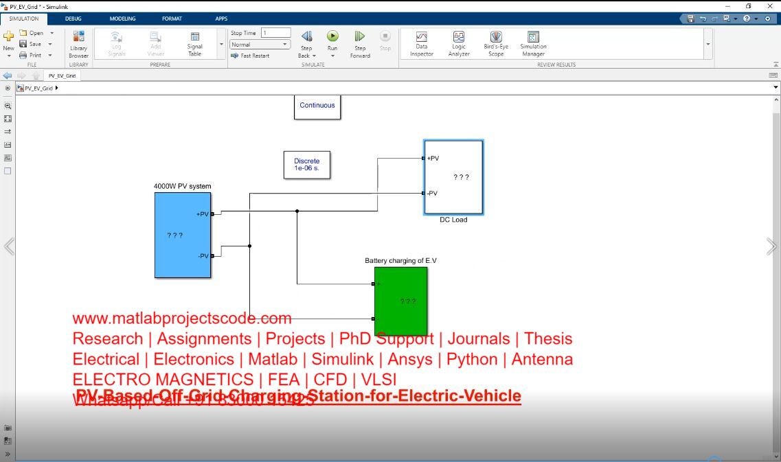
Task: Expand the Print dropdown arrow
Action: 50,55
